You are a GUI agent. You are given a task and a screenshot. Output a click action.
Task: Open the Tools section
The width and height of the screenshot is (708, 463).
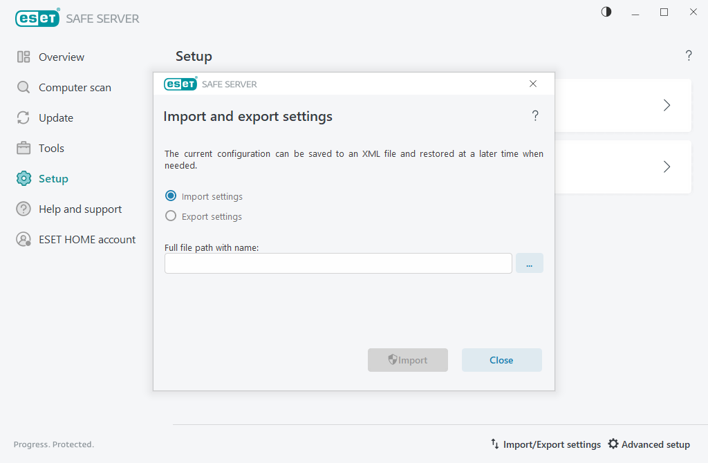[x=51, y=148]
